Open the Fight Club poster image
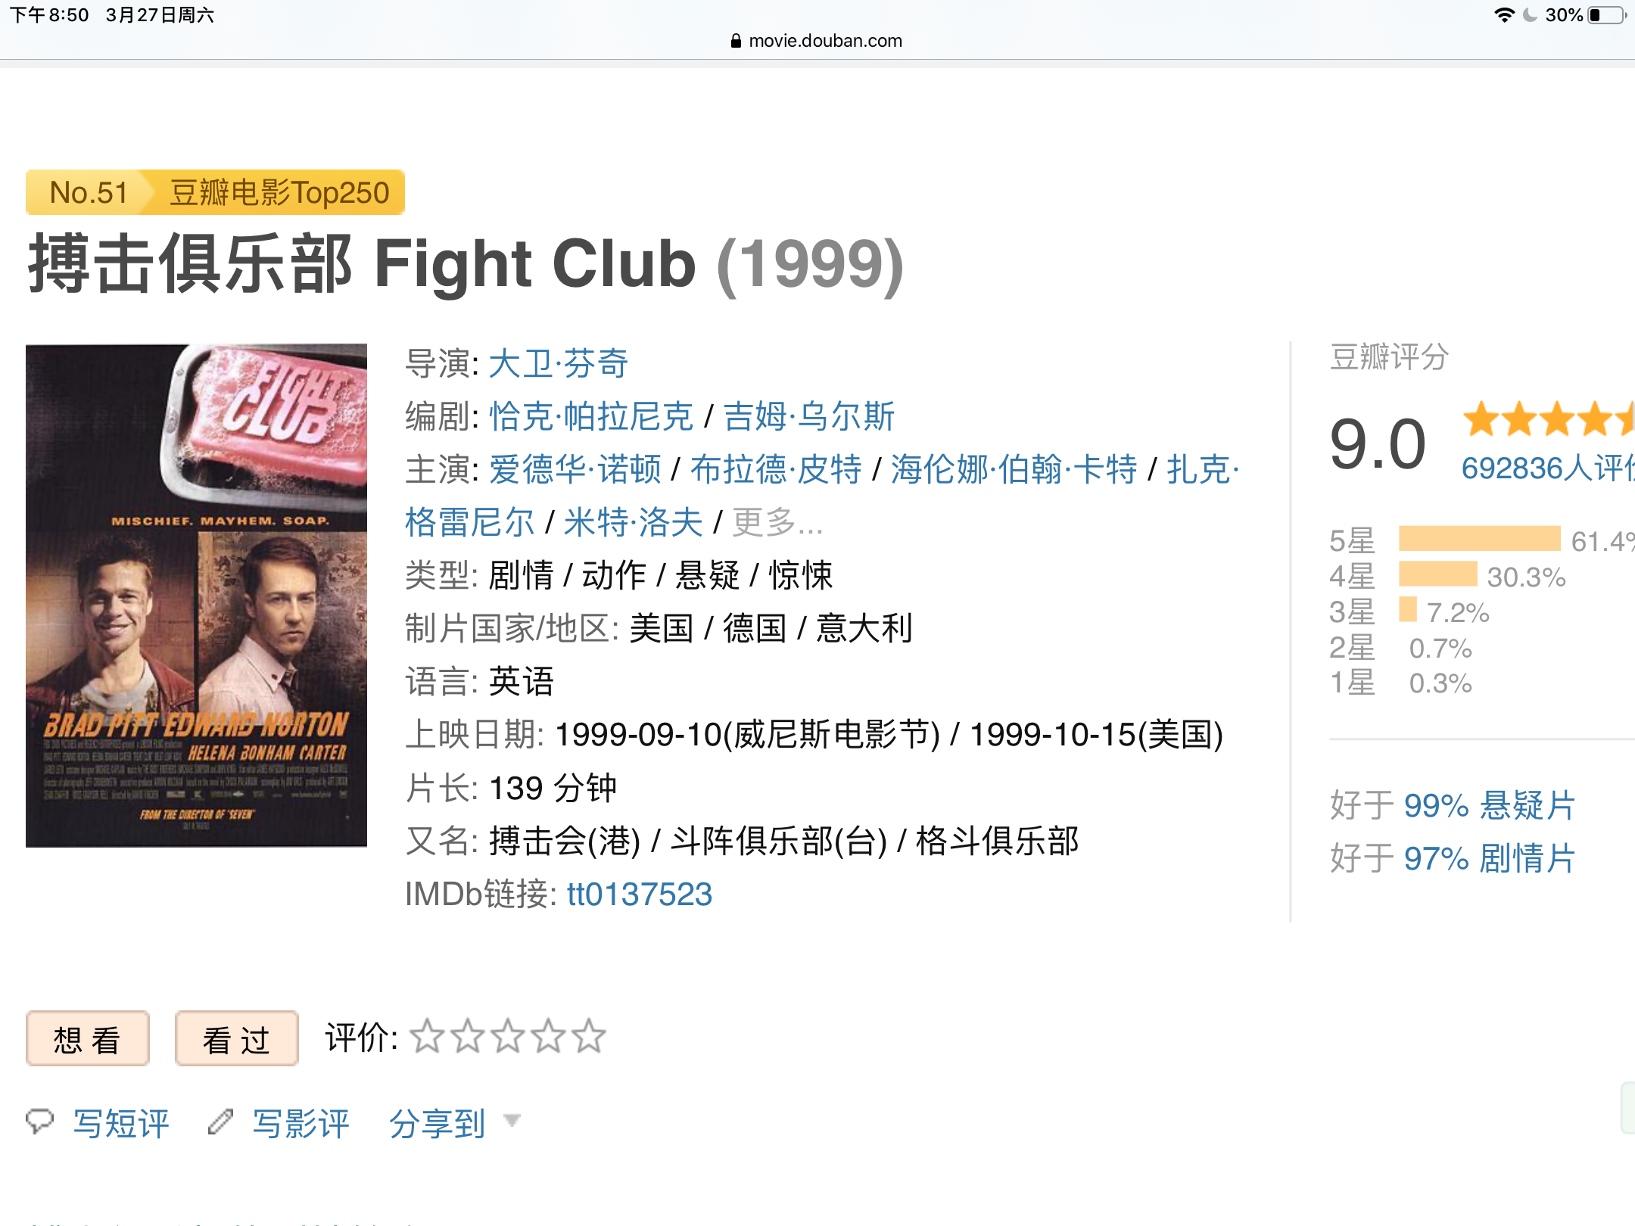This screenshot has width=1635, height=1226. pos(196,595)
